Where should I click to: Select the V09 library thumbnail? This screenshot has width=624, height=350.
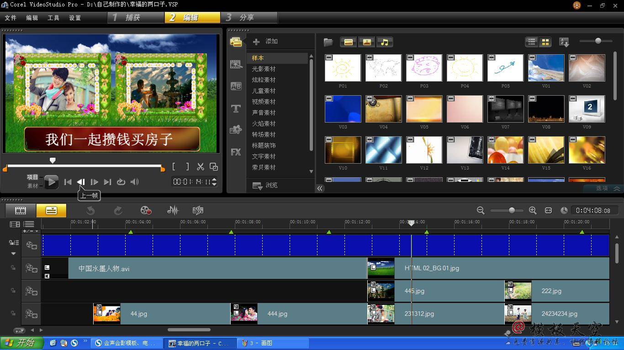point(587,109)
